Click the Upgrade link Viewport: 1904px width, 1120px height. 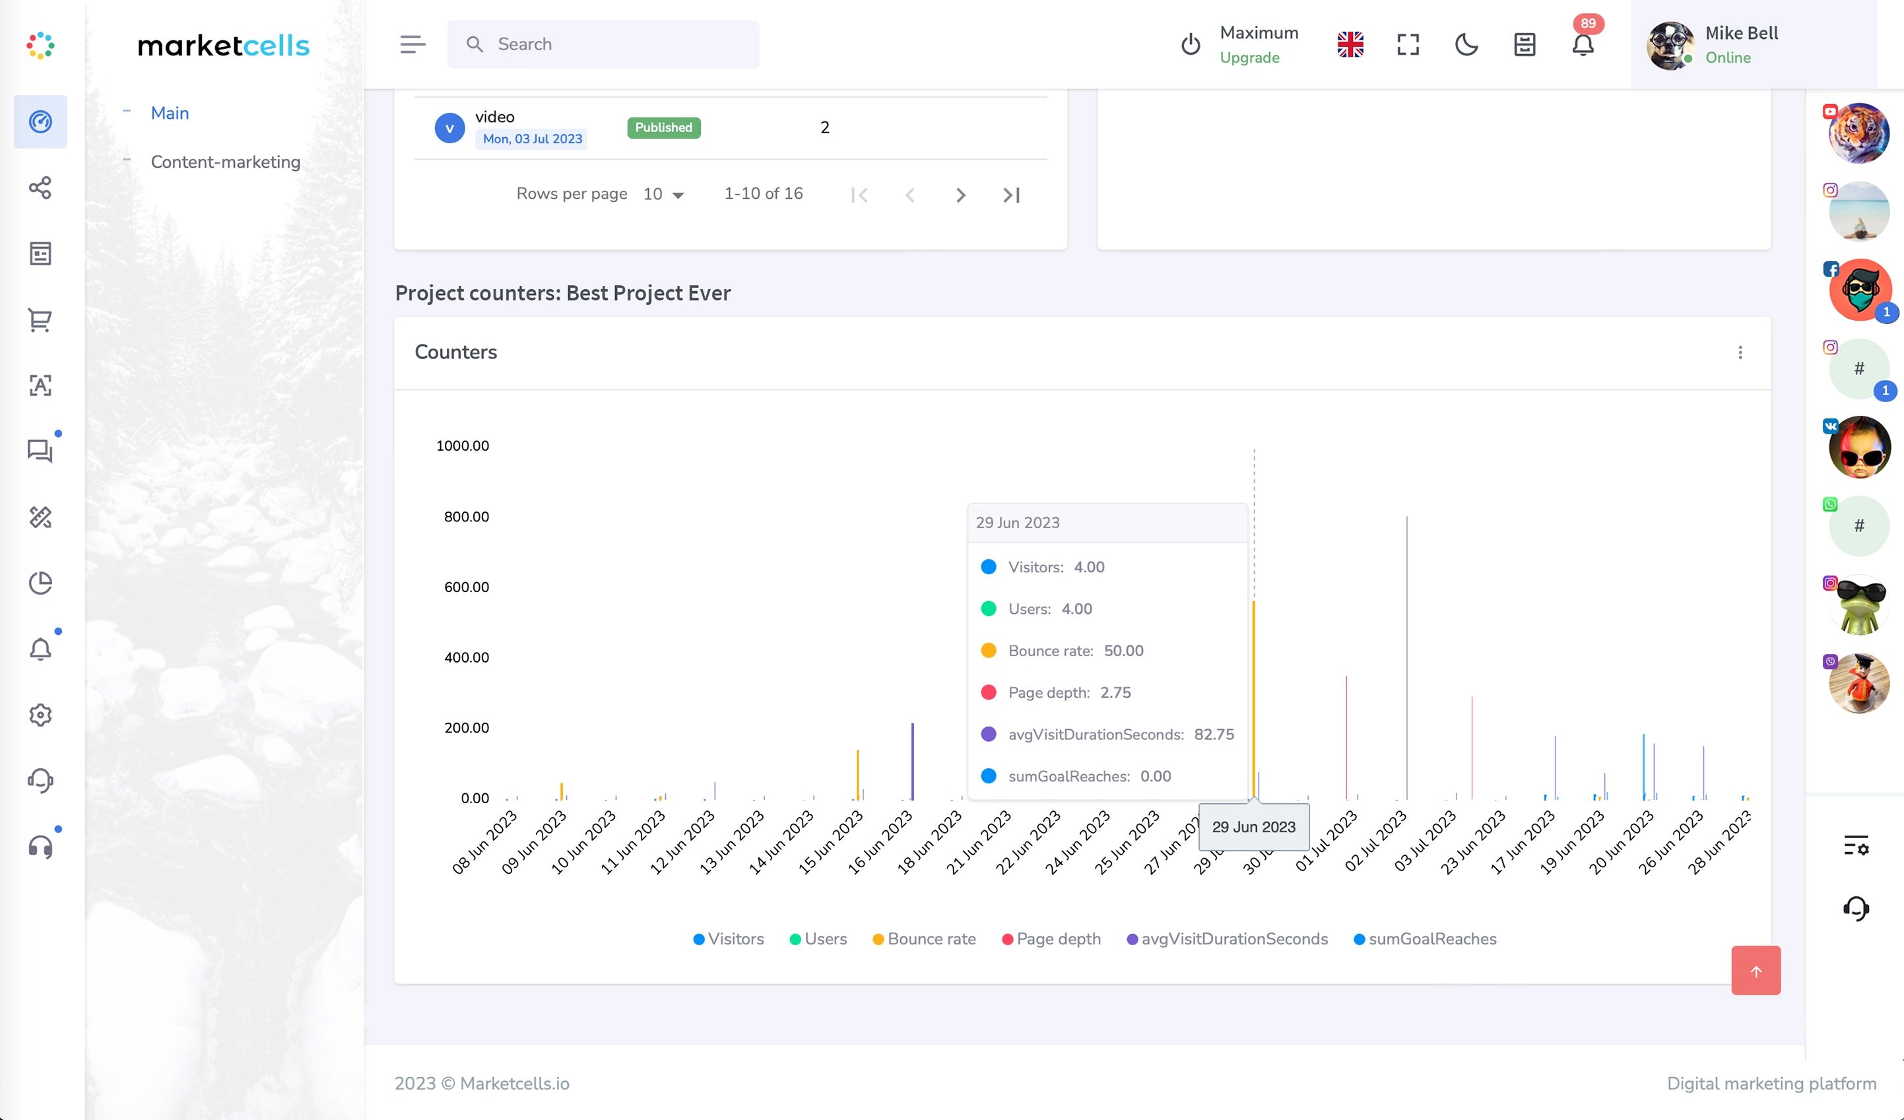coord(1249,57)
